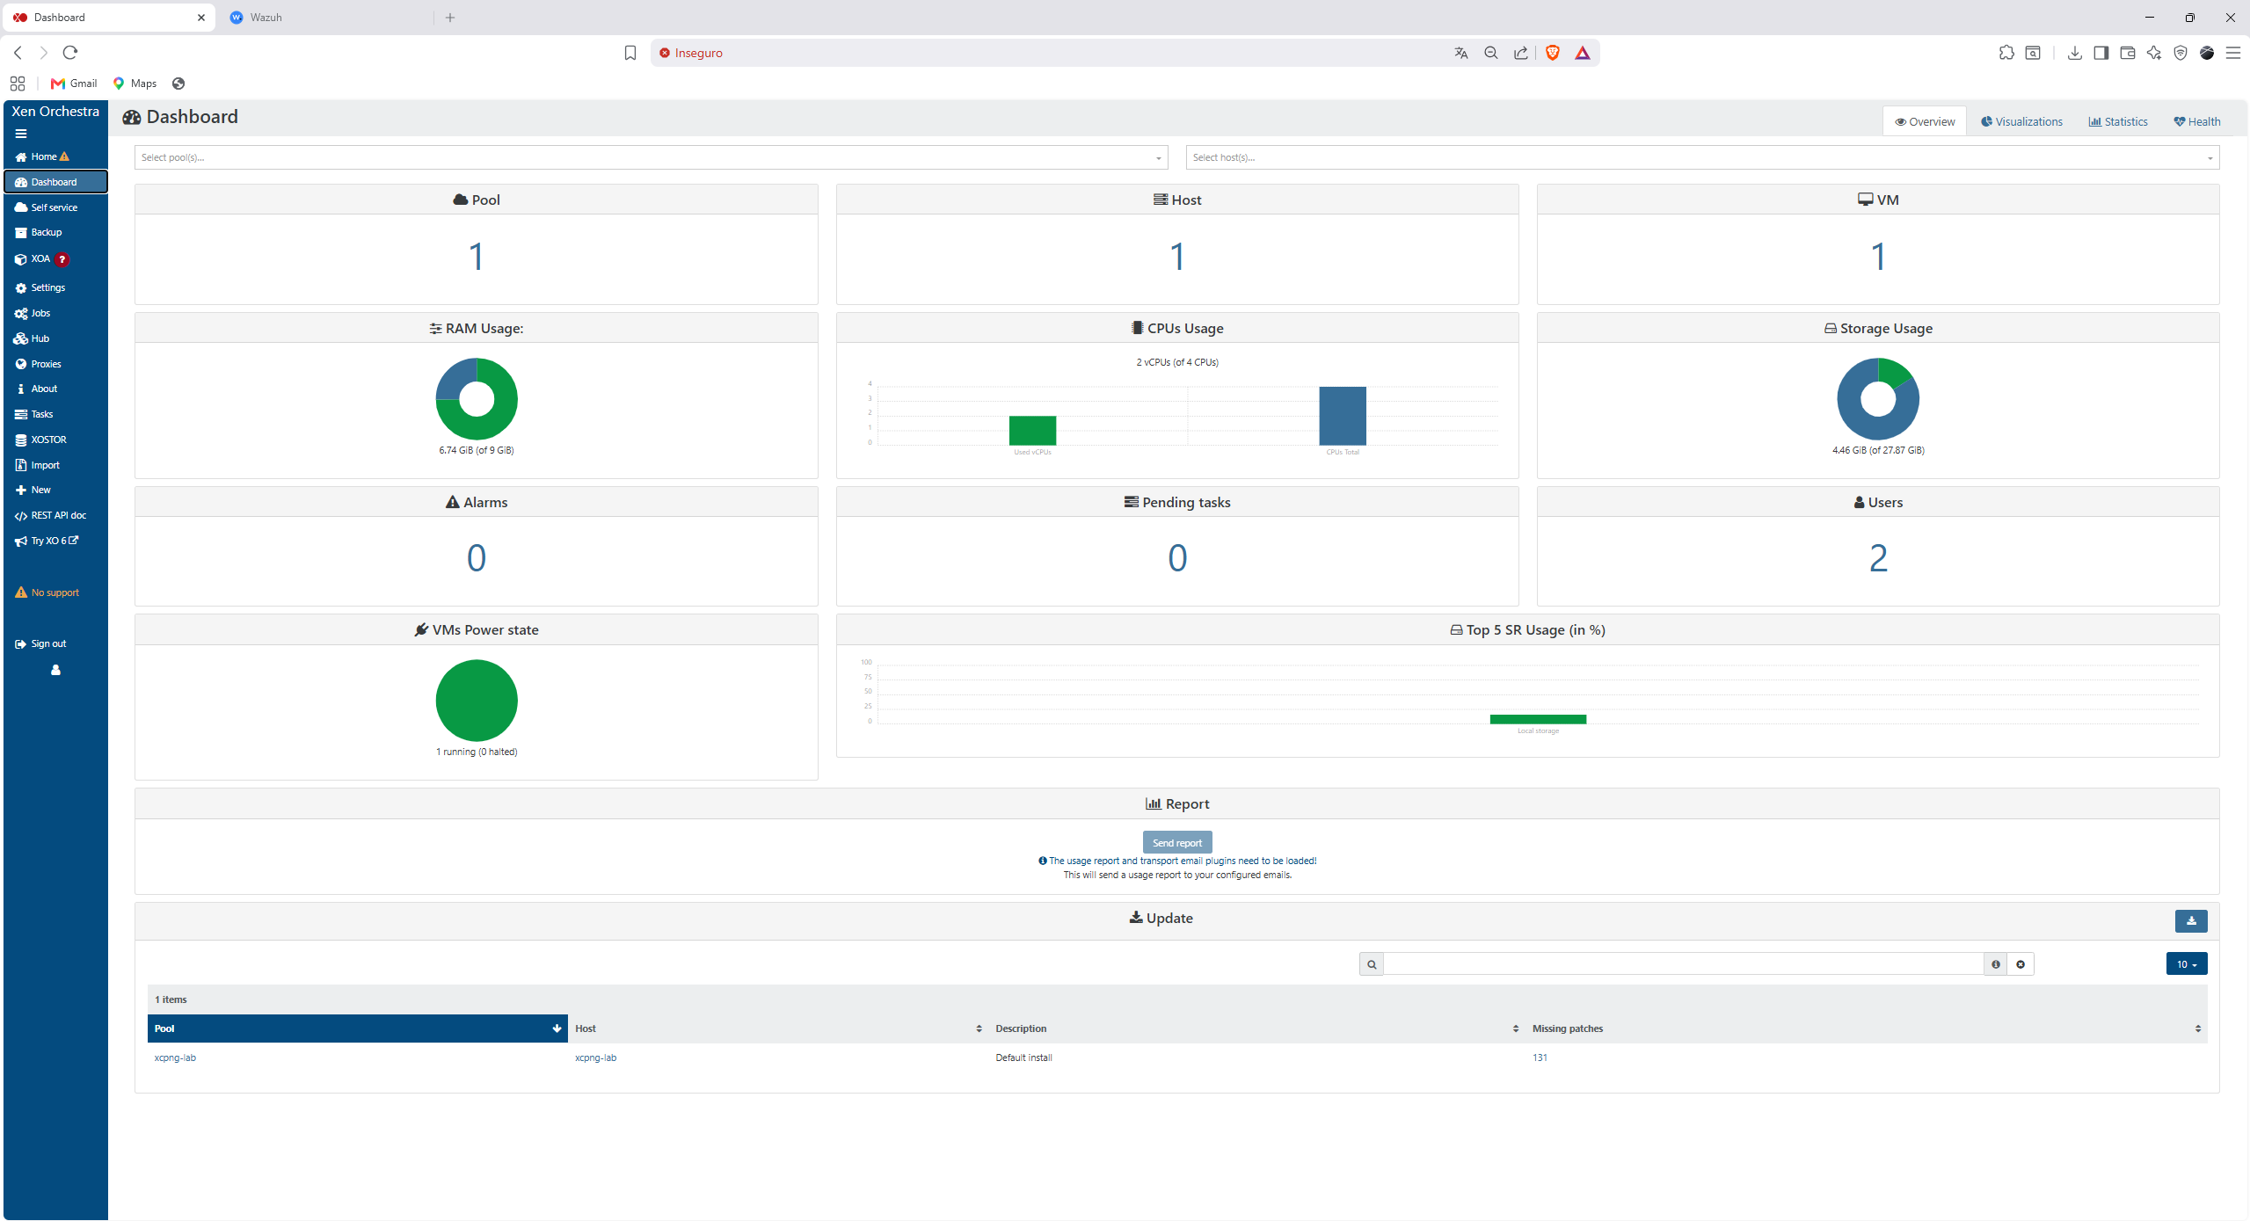This screenshot has height=1221, width=2250.
Task: Click the download patches icon in Update
Action: point(2190,920)
